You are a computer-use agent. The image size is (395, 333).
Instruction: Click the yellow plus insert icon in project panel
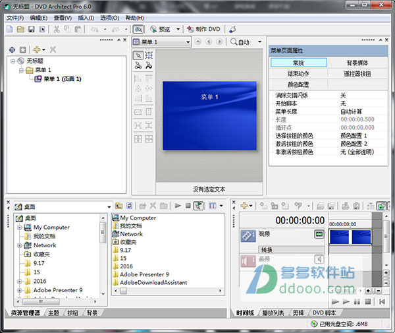click(x=37, y=49)
